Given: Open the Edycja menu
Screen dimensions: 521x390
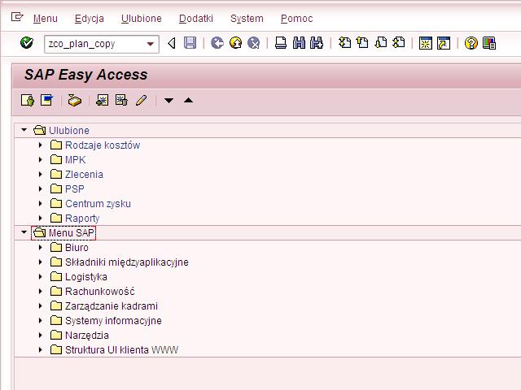Looking at the screenshot, I should point(90,19).
